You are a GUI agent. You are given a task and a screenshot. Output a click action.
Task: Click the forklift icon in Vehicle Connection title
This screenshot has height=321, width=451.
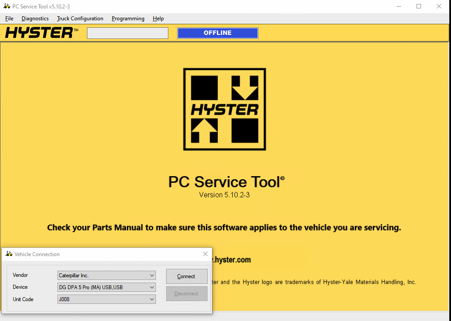click(9, 254)
